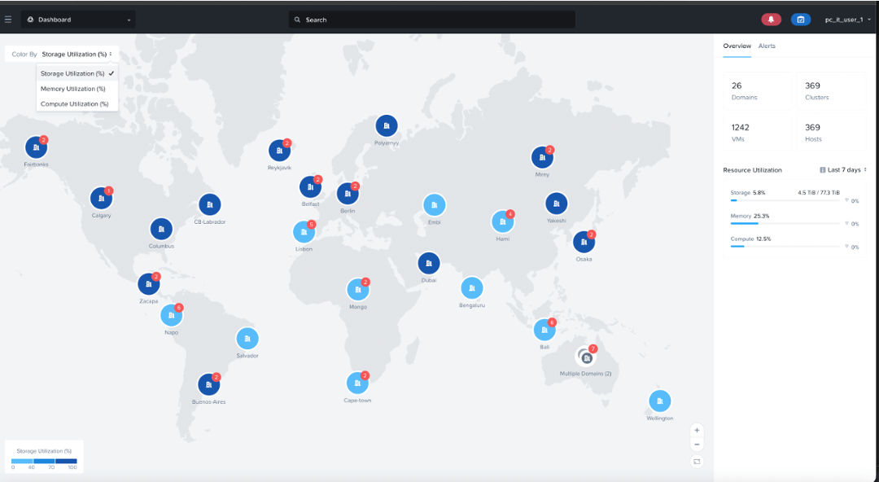This screenshot has height=482, width=879.
Task: Switch to the Alerts tab
Action: (x=766, y=46)
